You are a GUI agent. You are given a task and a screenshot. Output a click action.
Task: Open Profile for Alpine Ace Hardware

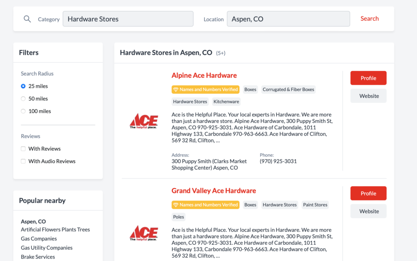[x=368, y=78]
